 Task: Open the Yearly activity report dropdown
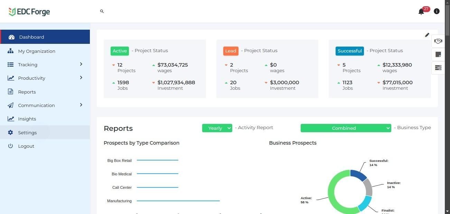pyautogui.click(x=217, y=128)
